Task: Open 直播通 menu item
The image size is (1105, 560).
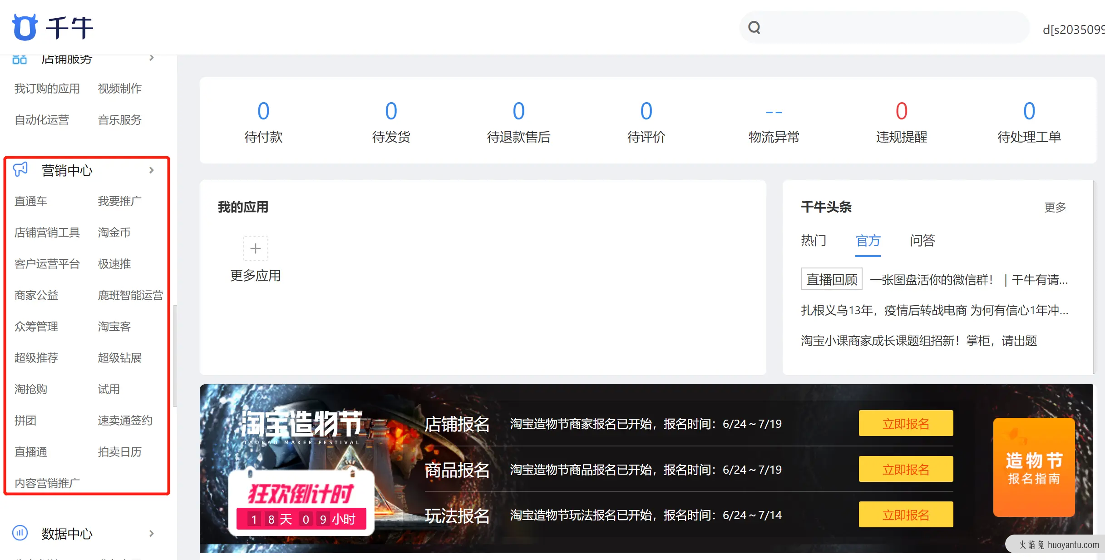Action: pyautogui.click(x=31, y=452)
